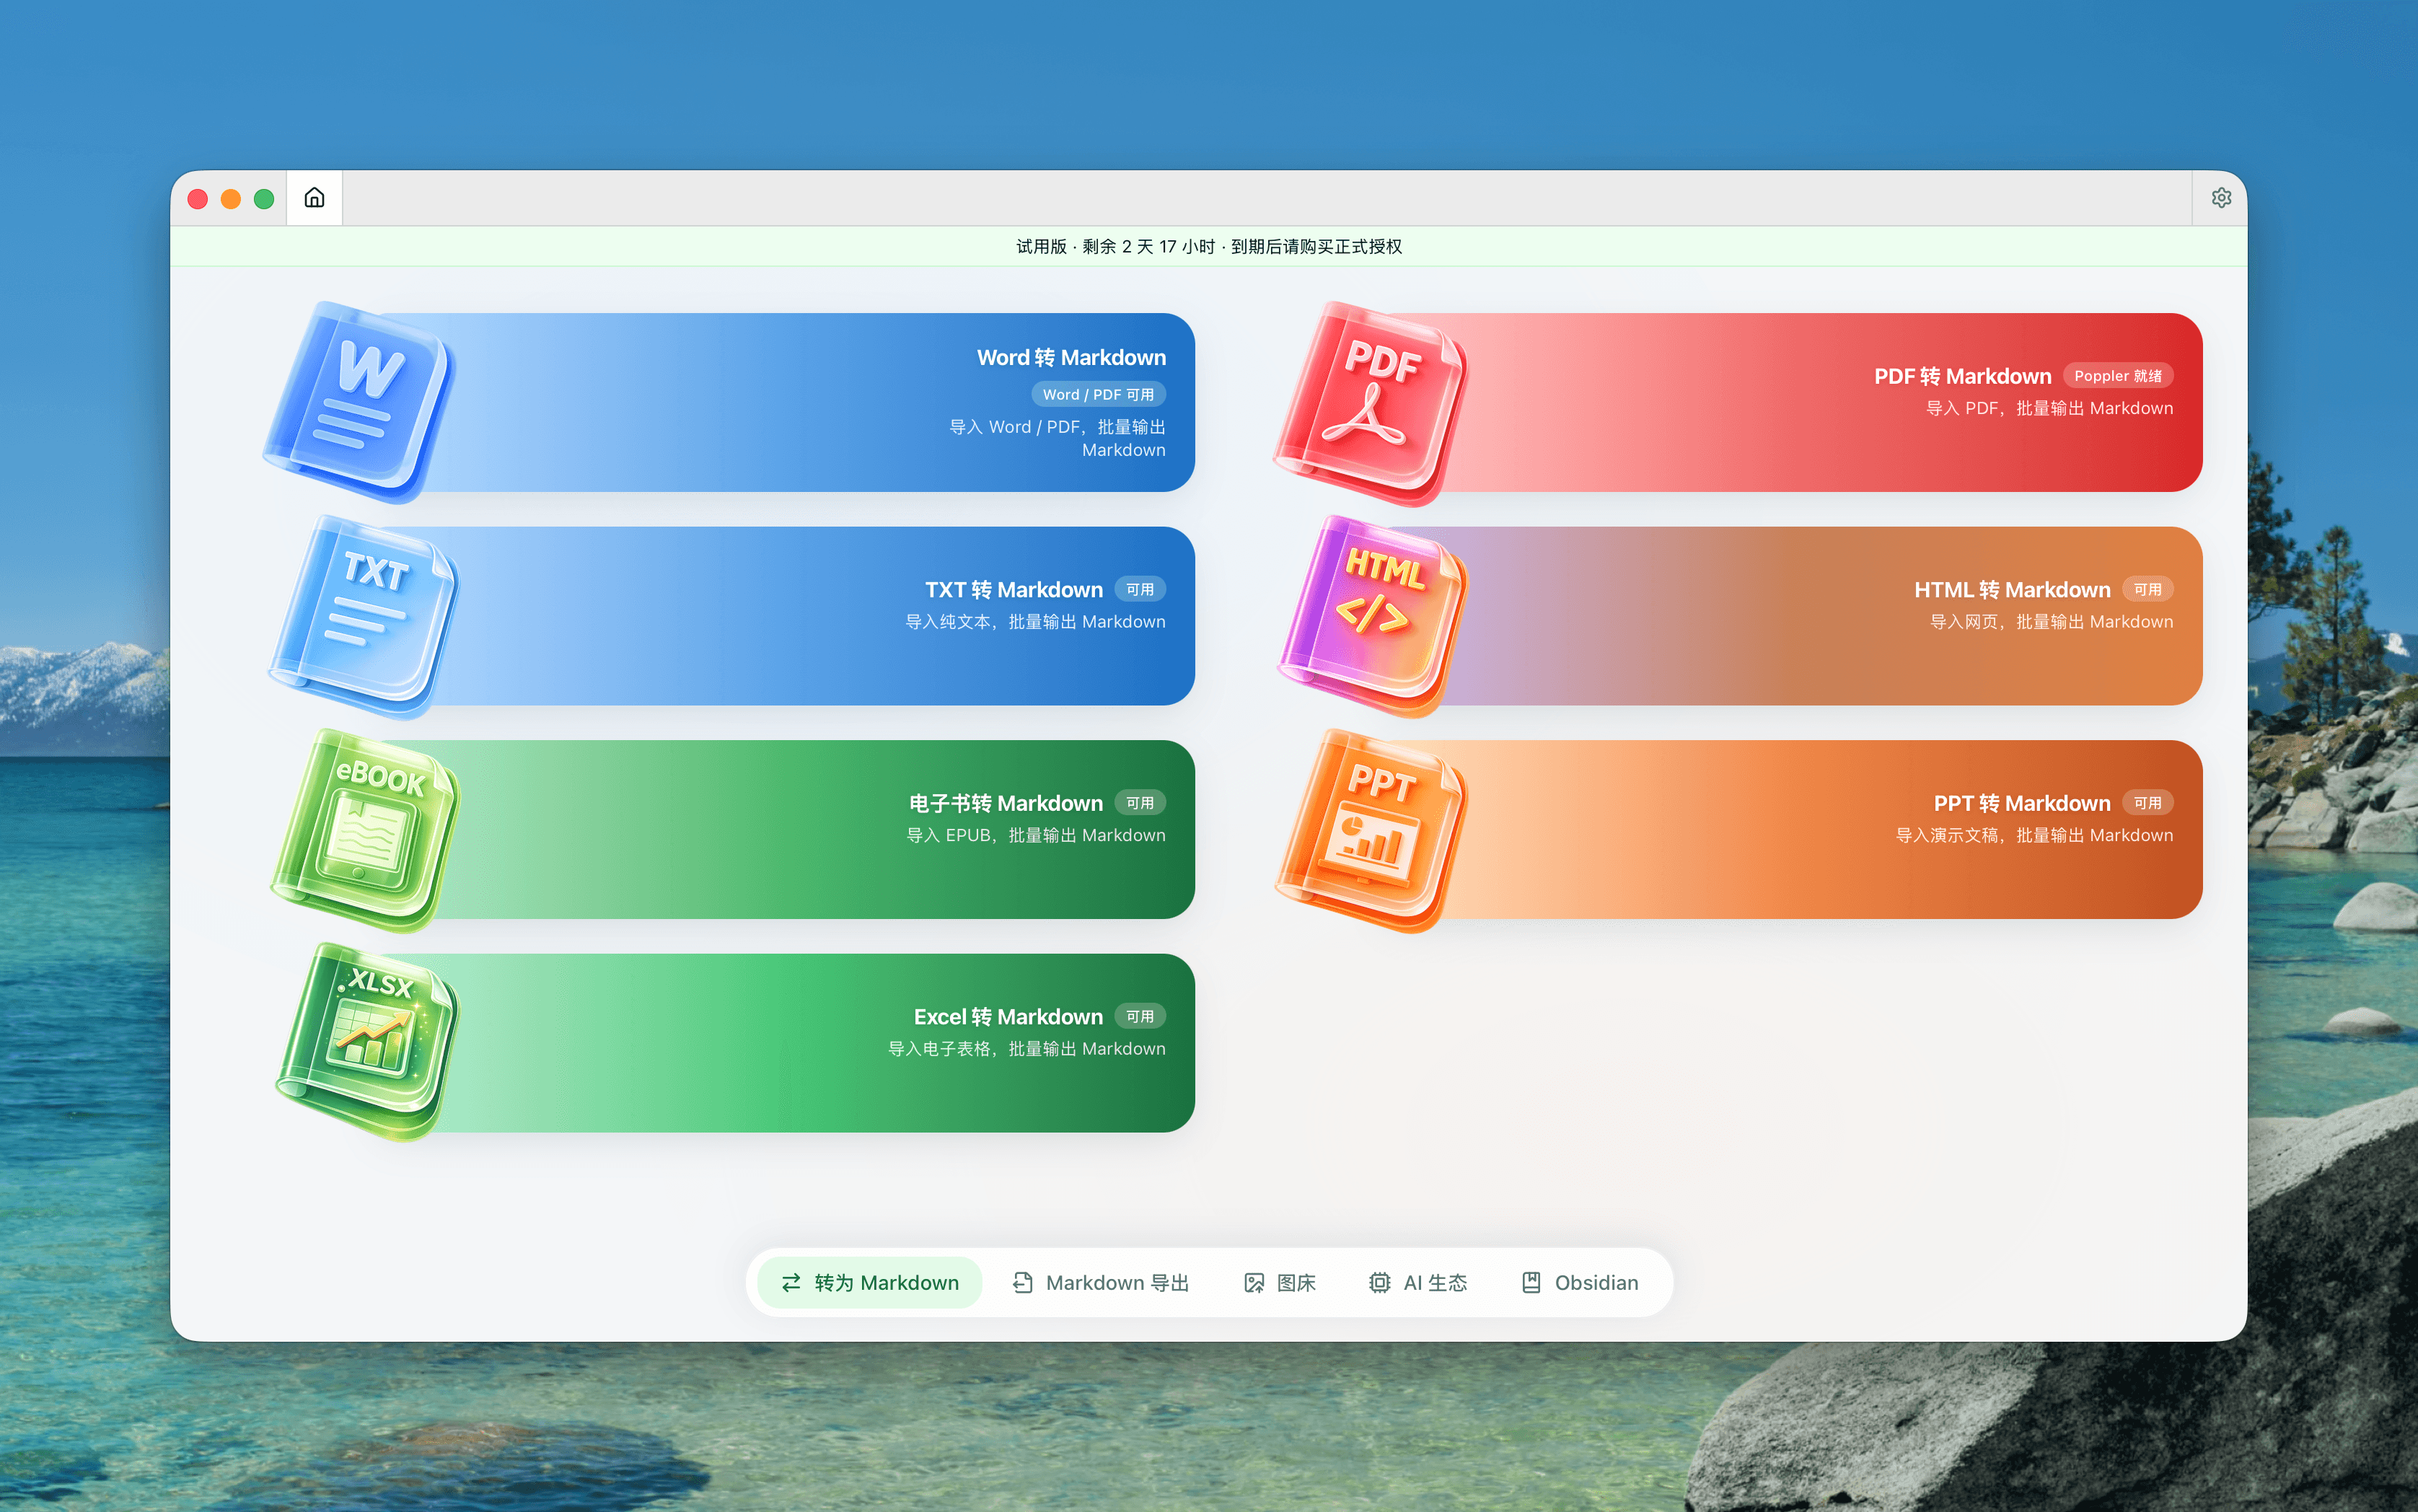This screenshot has height=1512, width=2418.
Task: Click the 可用 badge on PPT card
Action: point(2148,803)
